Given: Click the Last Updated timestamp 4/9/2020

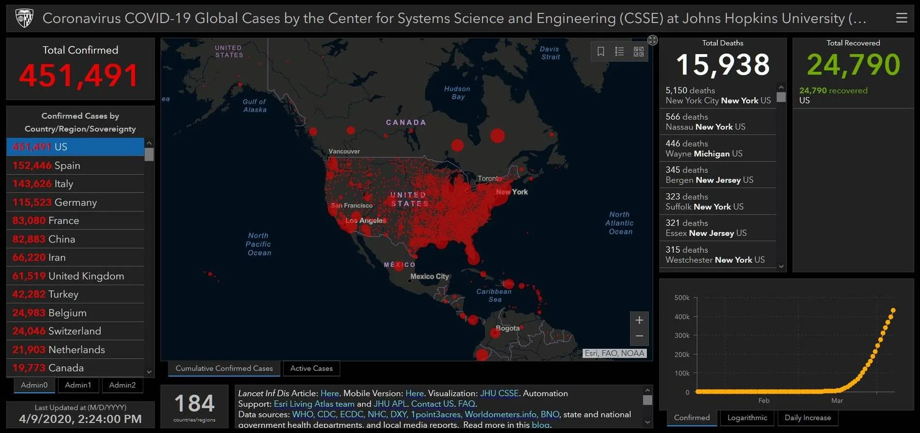Looking at the screenshot, I should (x=80, y=419).
